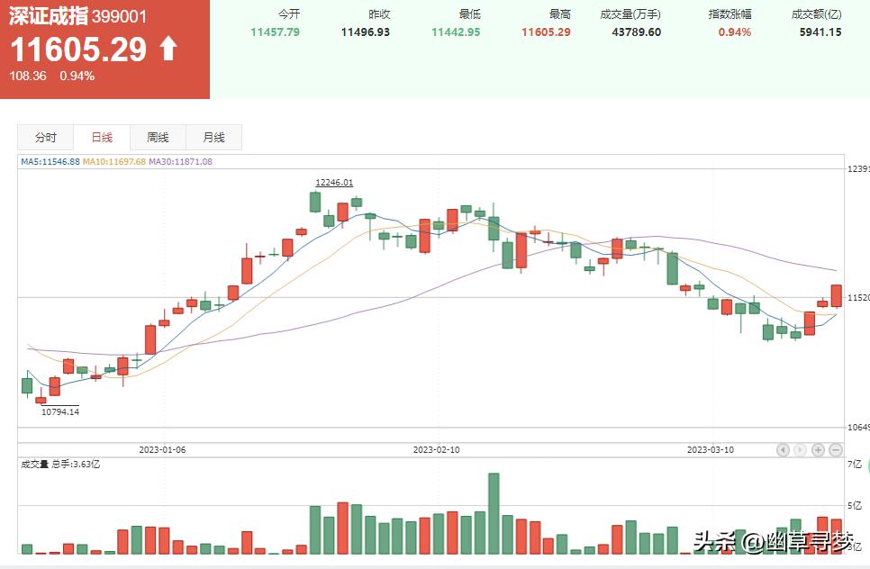Click the right arrow to pan the chart forward
Image resolution: width=870 pixels, height=569 pixels.
(802, 449)
